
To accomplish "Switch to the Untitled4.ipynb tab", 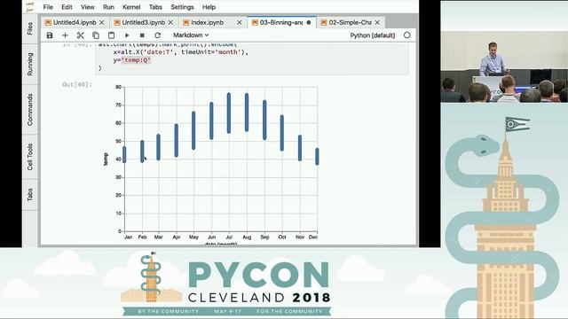I will [x=75, y=22].
